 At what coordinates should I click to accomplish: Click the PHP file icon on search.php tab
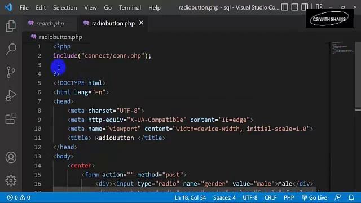click(x=31, y=23)
